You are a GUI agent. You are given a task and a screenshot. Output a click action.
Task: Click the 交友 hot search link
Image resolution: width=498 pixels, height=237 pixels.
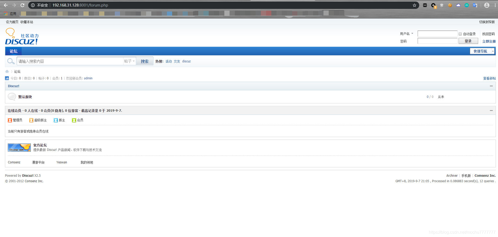pos(177,61)
